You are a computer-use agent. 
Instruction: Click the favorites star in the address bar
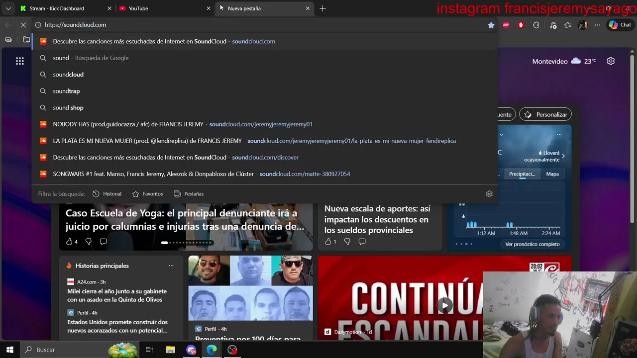(491, 25)
